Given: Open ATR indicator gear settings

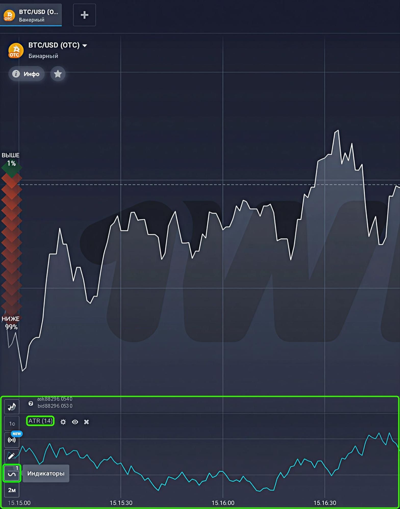Looking at the screenshot, I should (x=63, y=422).
